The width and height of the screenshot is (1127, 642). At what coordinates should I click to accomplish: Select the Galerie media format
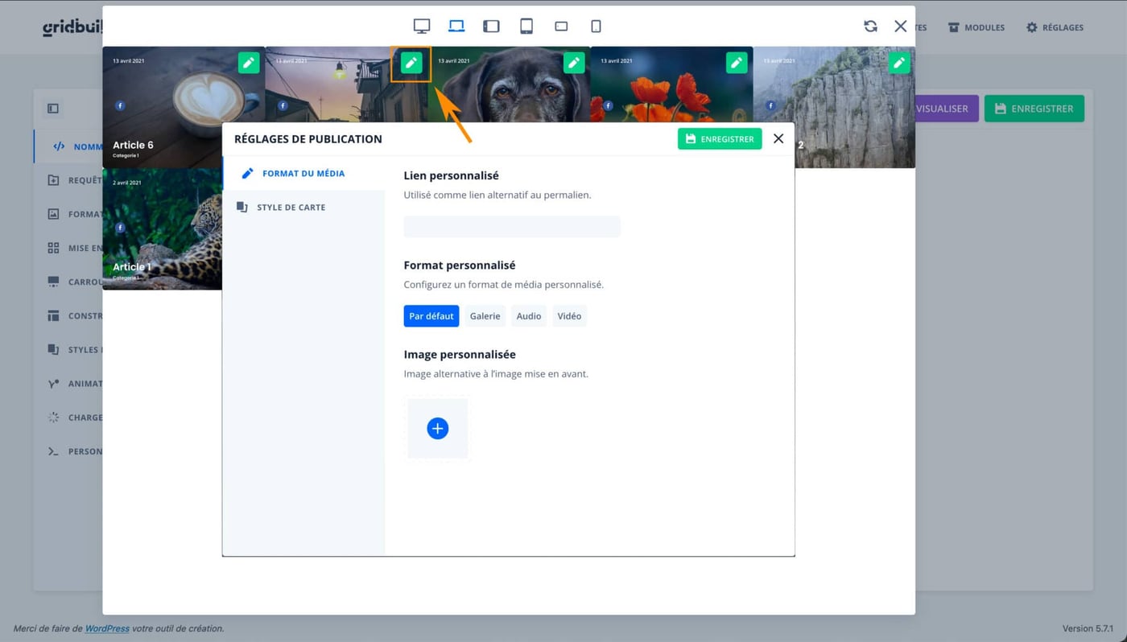click(485, 315)
